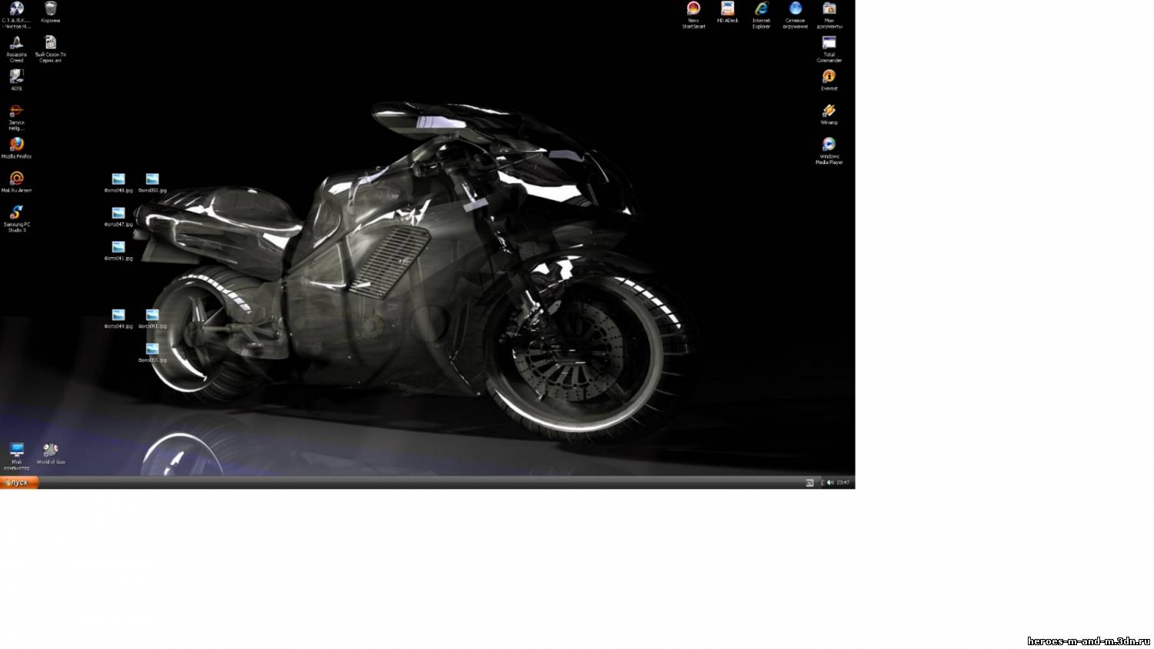Viewport: 1154px width, 649px height.
Task: Select the ADSL connection shortcut
Action: pos(17,77)
